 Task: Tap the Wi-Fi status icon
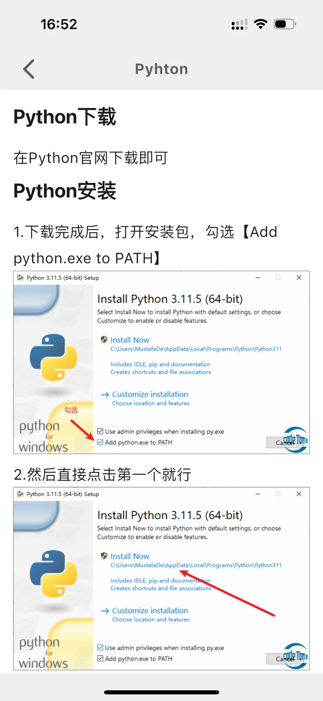point(260,24)
